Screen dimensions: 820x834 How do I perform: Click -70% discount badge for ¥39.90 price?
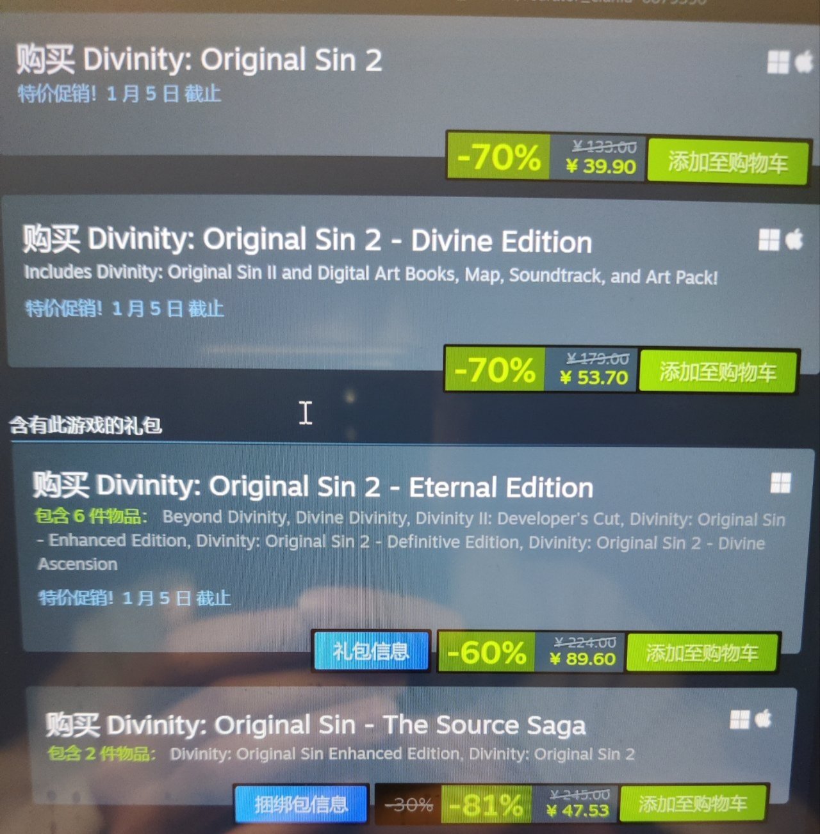click(x=499, y=157)
